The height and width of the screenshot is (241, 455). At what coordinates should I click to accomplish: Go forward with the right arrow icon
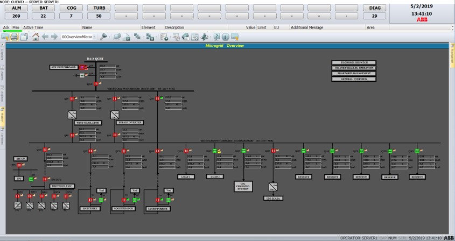(x=54, y=37)
